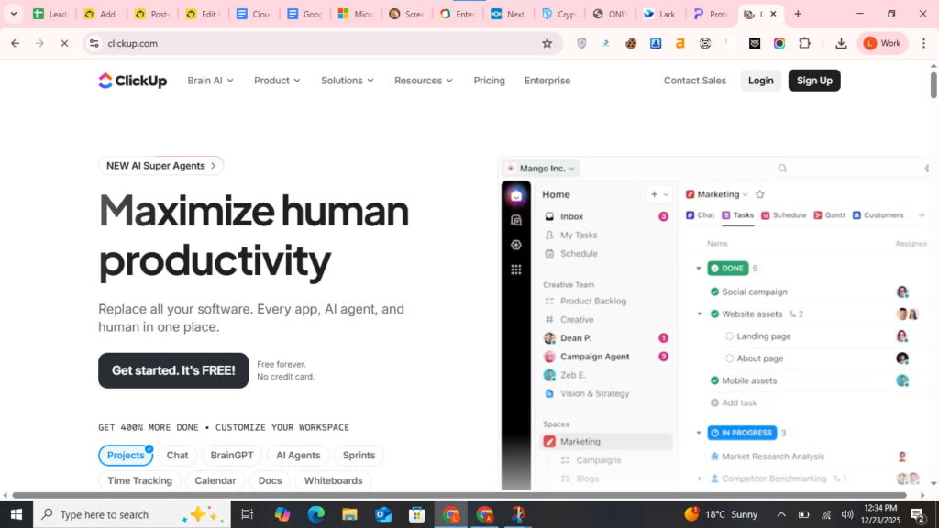Select the Time Tracking feature chip
939x528 pixels.
click(139, 480)
